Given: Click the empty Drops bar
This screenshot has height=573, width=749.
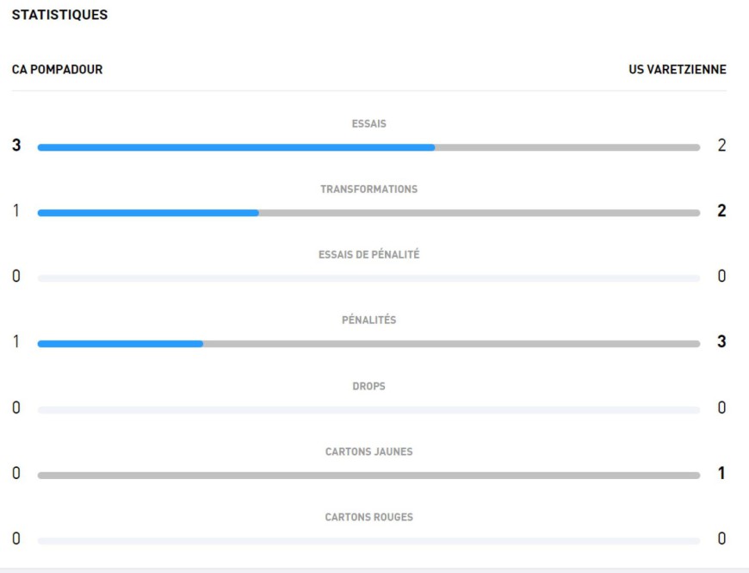Looking at the screenshot, I should tap(368, 409).
